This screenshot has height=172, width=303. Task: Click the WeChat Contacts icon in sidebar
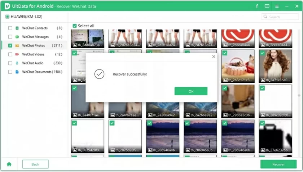tap(17, 28)
